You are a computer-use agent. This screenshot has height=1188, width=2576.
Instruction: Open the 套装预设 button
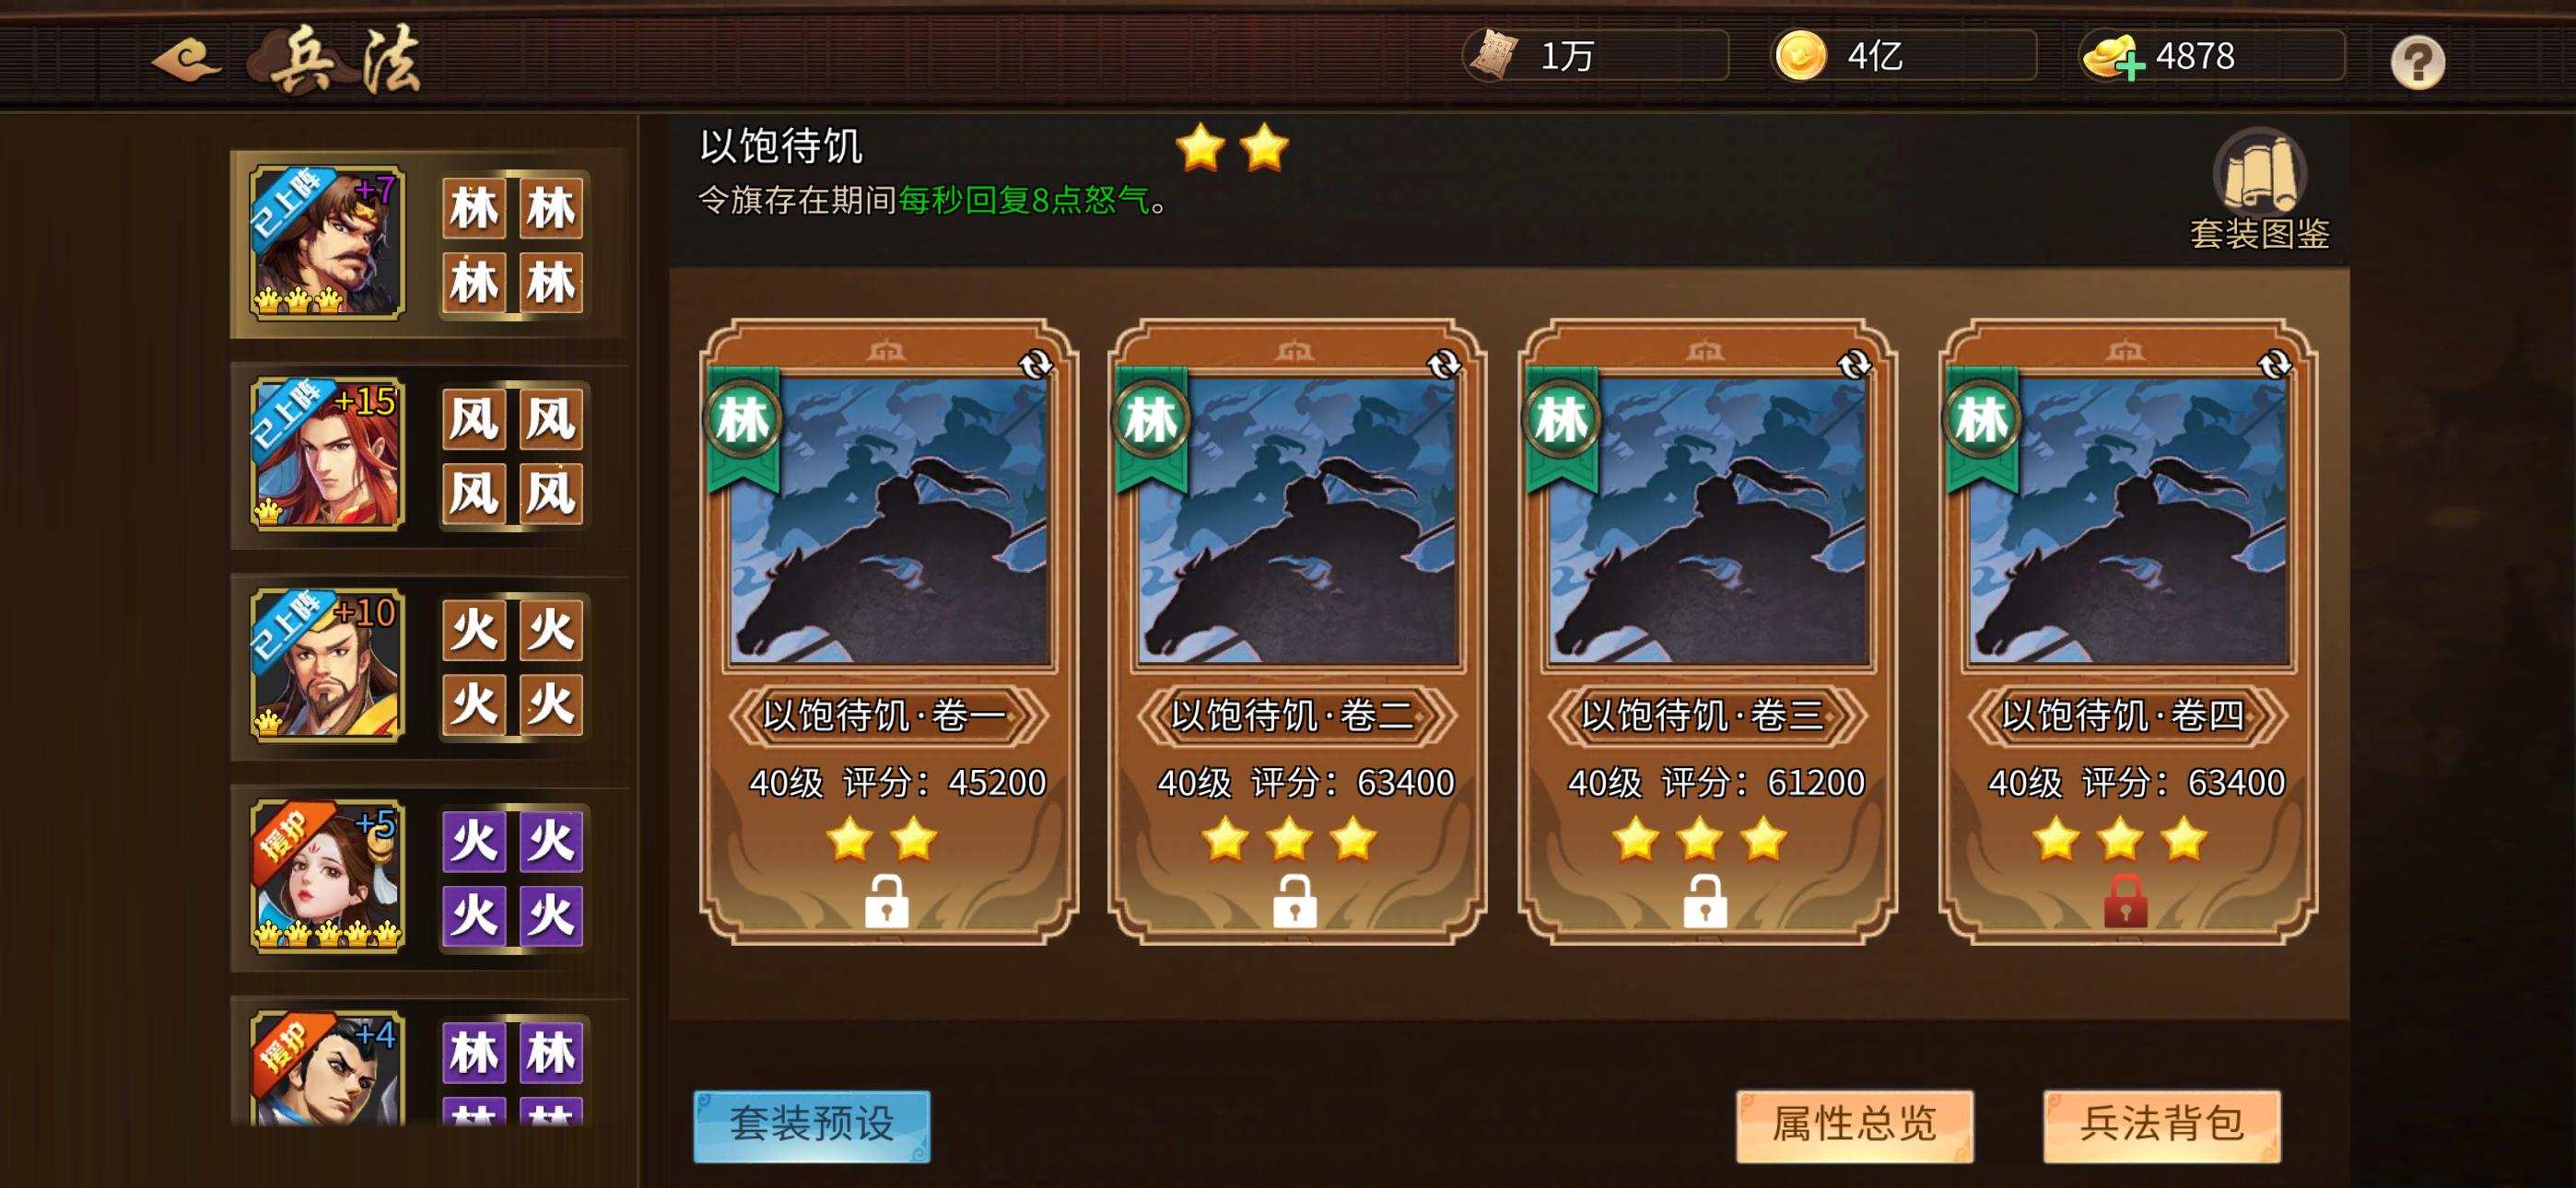coord(812,1125)
